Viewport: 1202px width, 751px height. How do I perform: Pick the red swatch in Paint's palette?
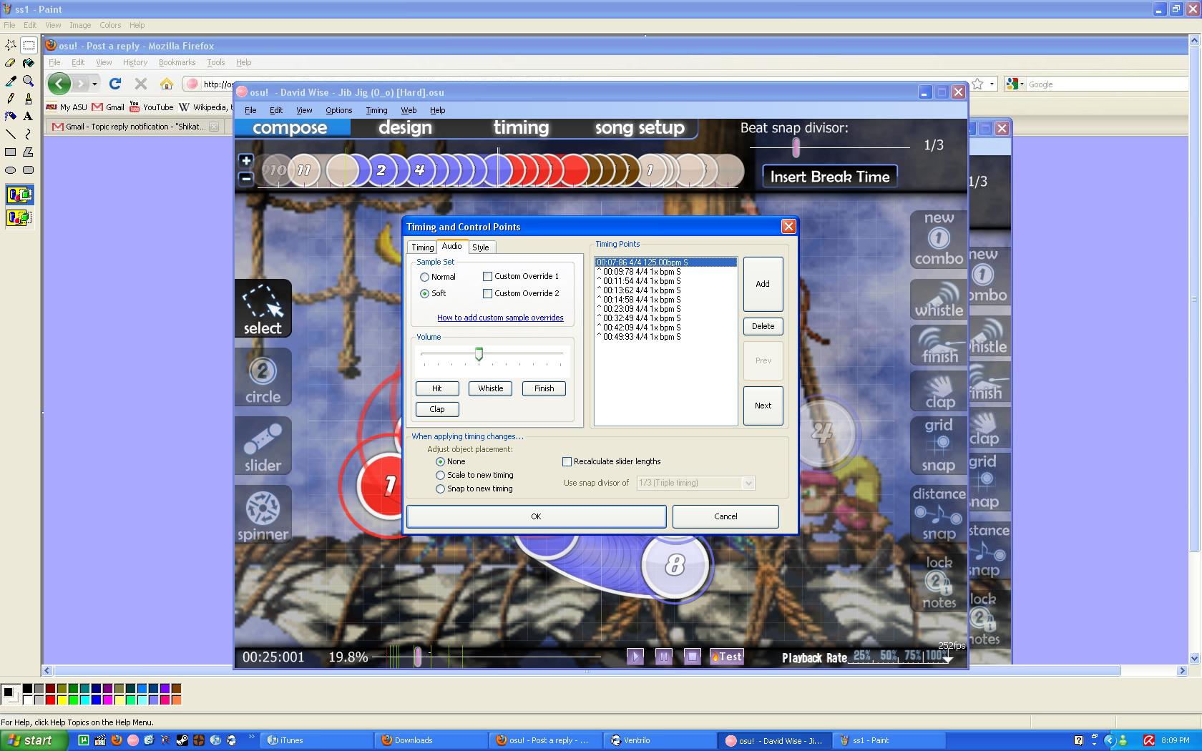[x=50, y=700]
